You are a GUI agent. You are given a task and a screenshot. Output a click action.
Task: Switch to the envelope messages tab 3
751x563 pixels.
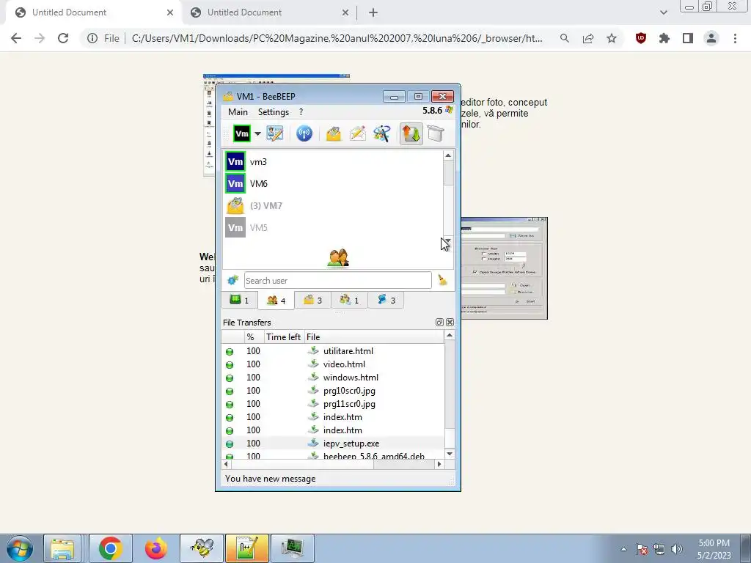point(312,300)
